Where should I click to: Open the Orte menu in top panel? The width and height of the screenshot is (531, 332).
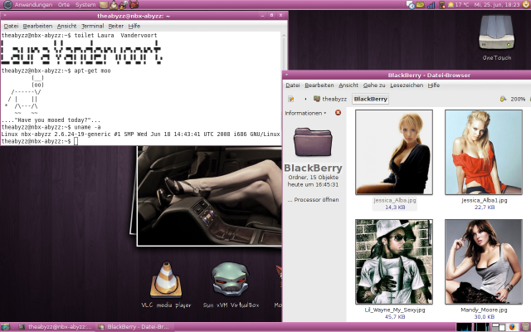point(64,5)
